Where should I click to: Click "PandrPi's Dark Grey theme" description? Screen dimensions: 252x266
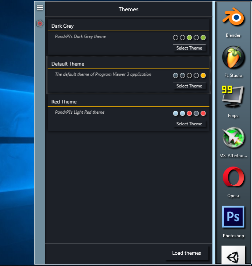tap(81, 36)
